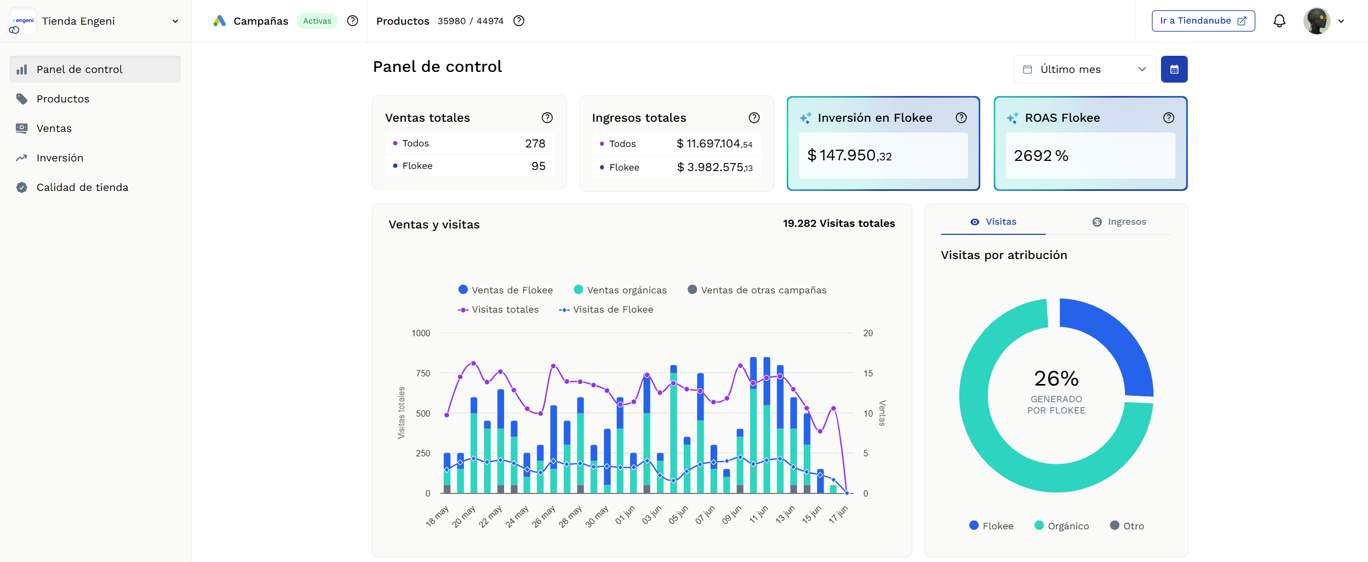1368x562 pixels.
Task: Click the 19.282 Visitas totales text
Action: click(839, 223)
